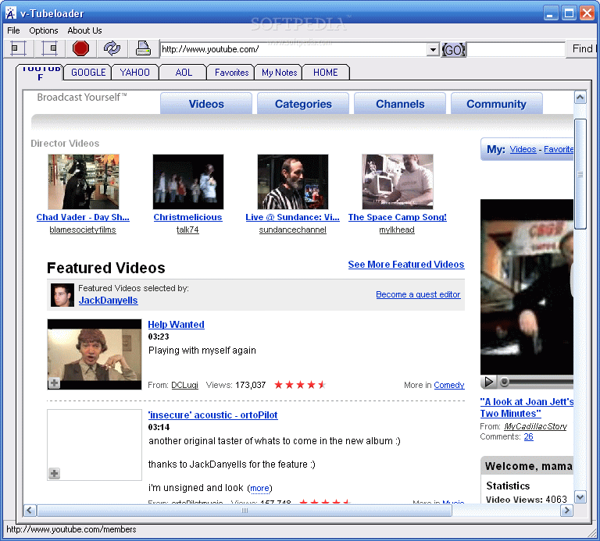Click the URL address field

click(294, 49)
